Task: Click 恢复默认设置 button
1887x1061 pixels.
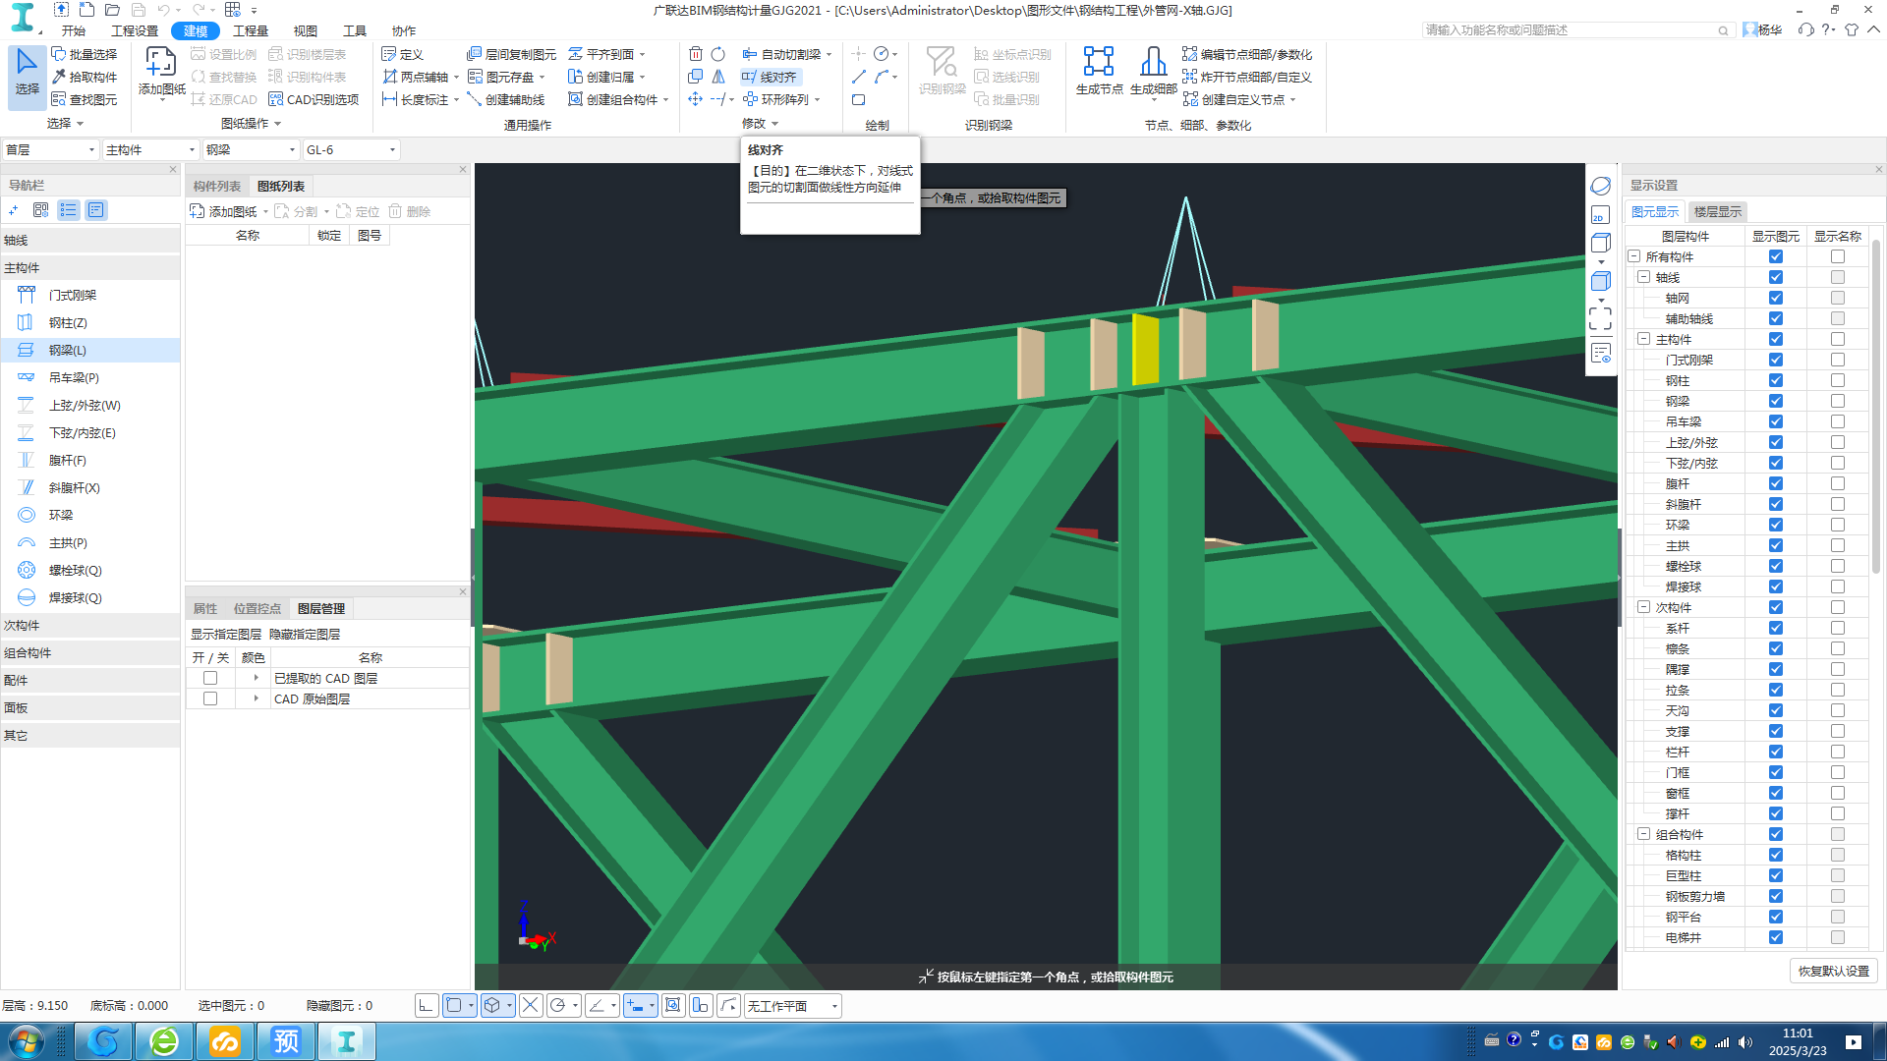Action: click(1833, 971)
